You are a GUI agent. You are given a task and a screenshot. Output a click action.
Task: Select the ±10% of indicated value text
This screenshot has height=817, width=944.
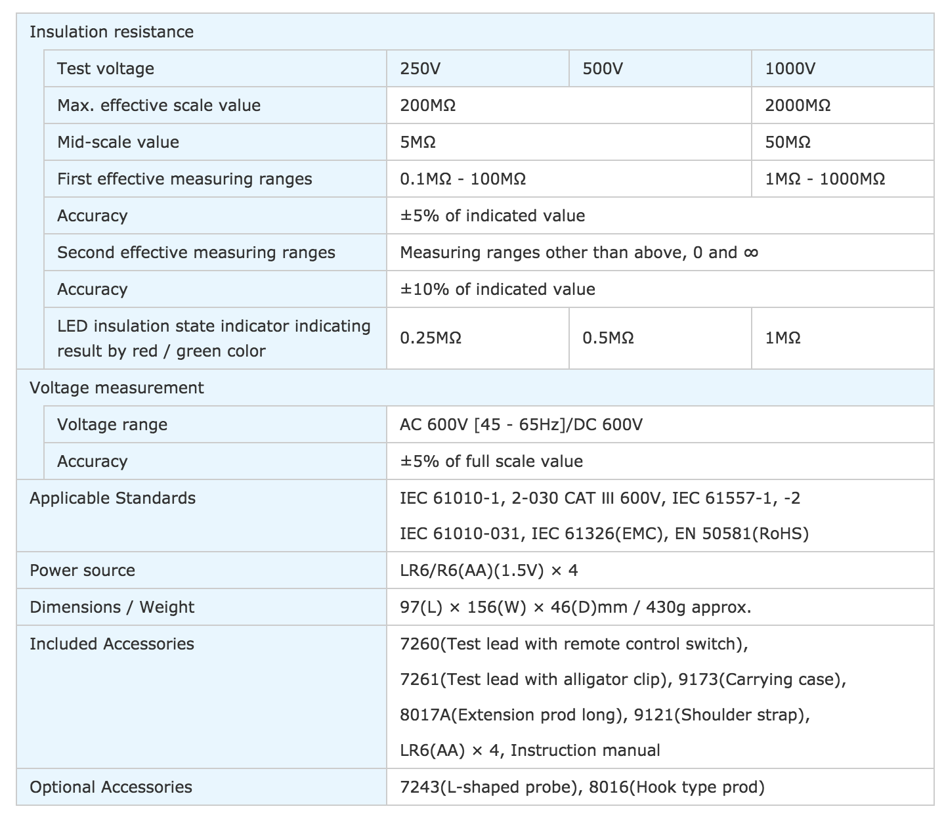[498, 290]
